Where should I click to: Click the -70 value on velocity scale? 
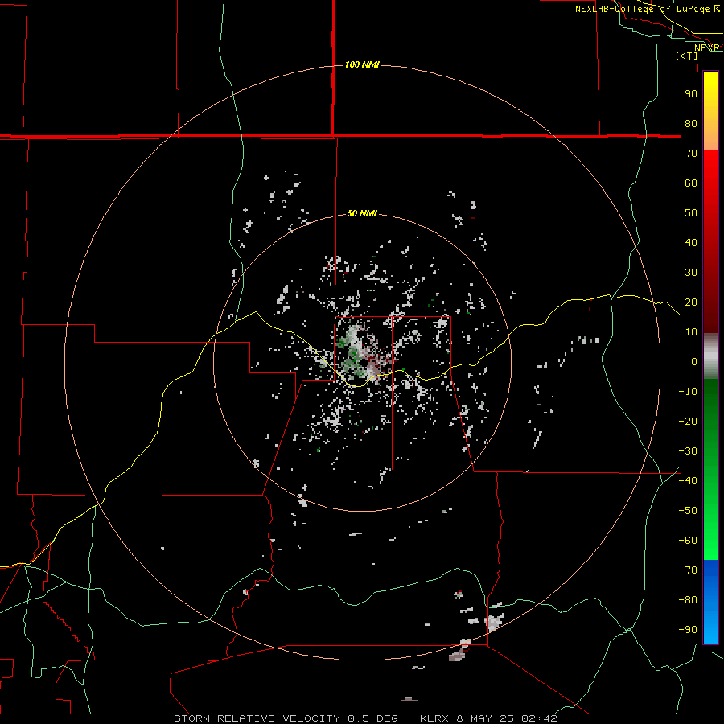pos(688,570)
